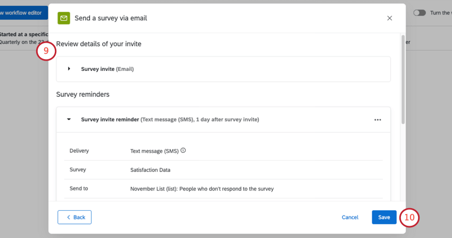452x238 pixels.
Task: Click the Review details of your invite heading
Action: point(99,44)
